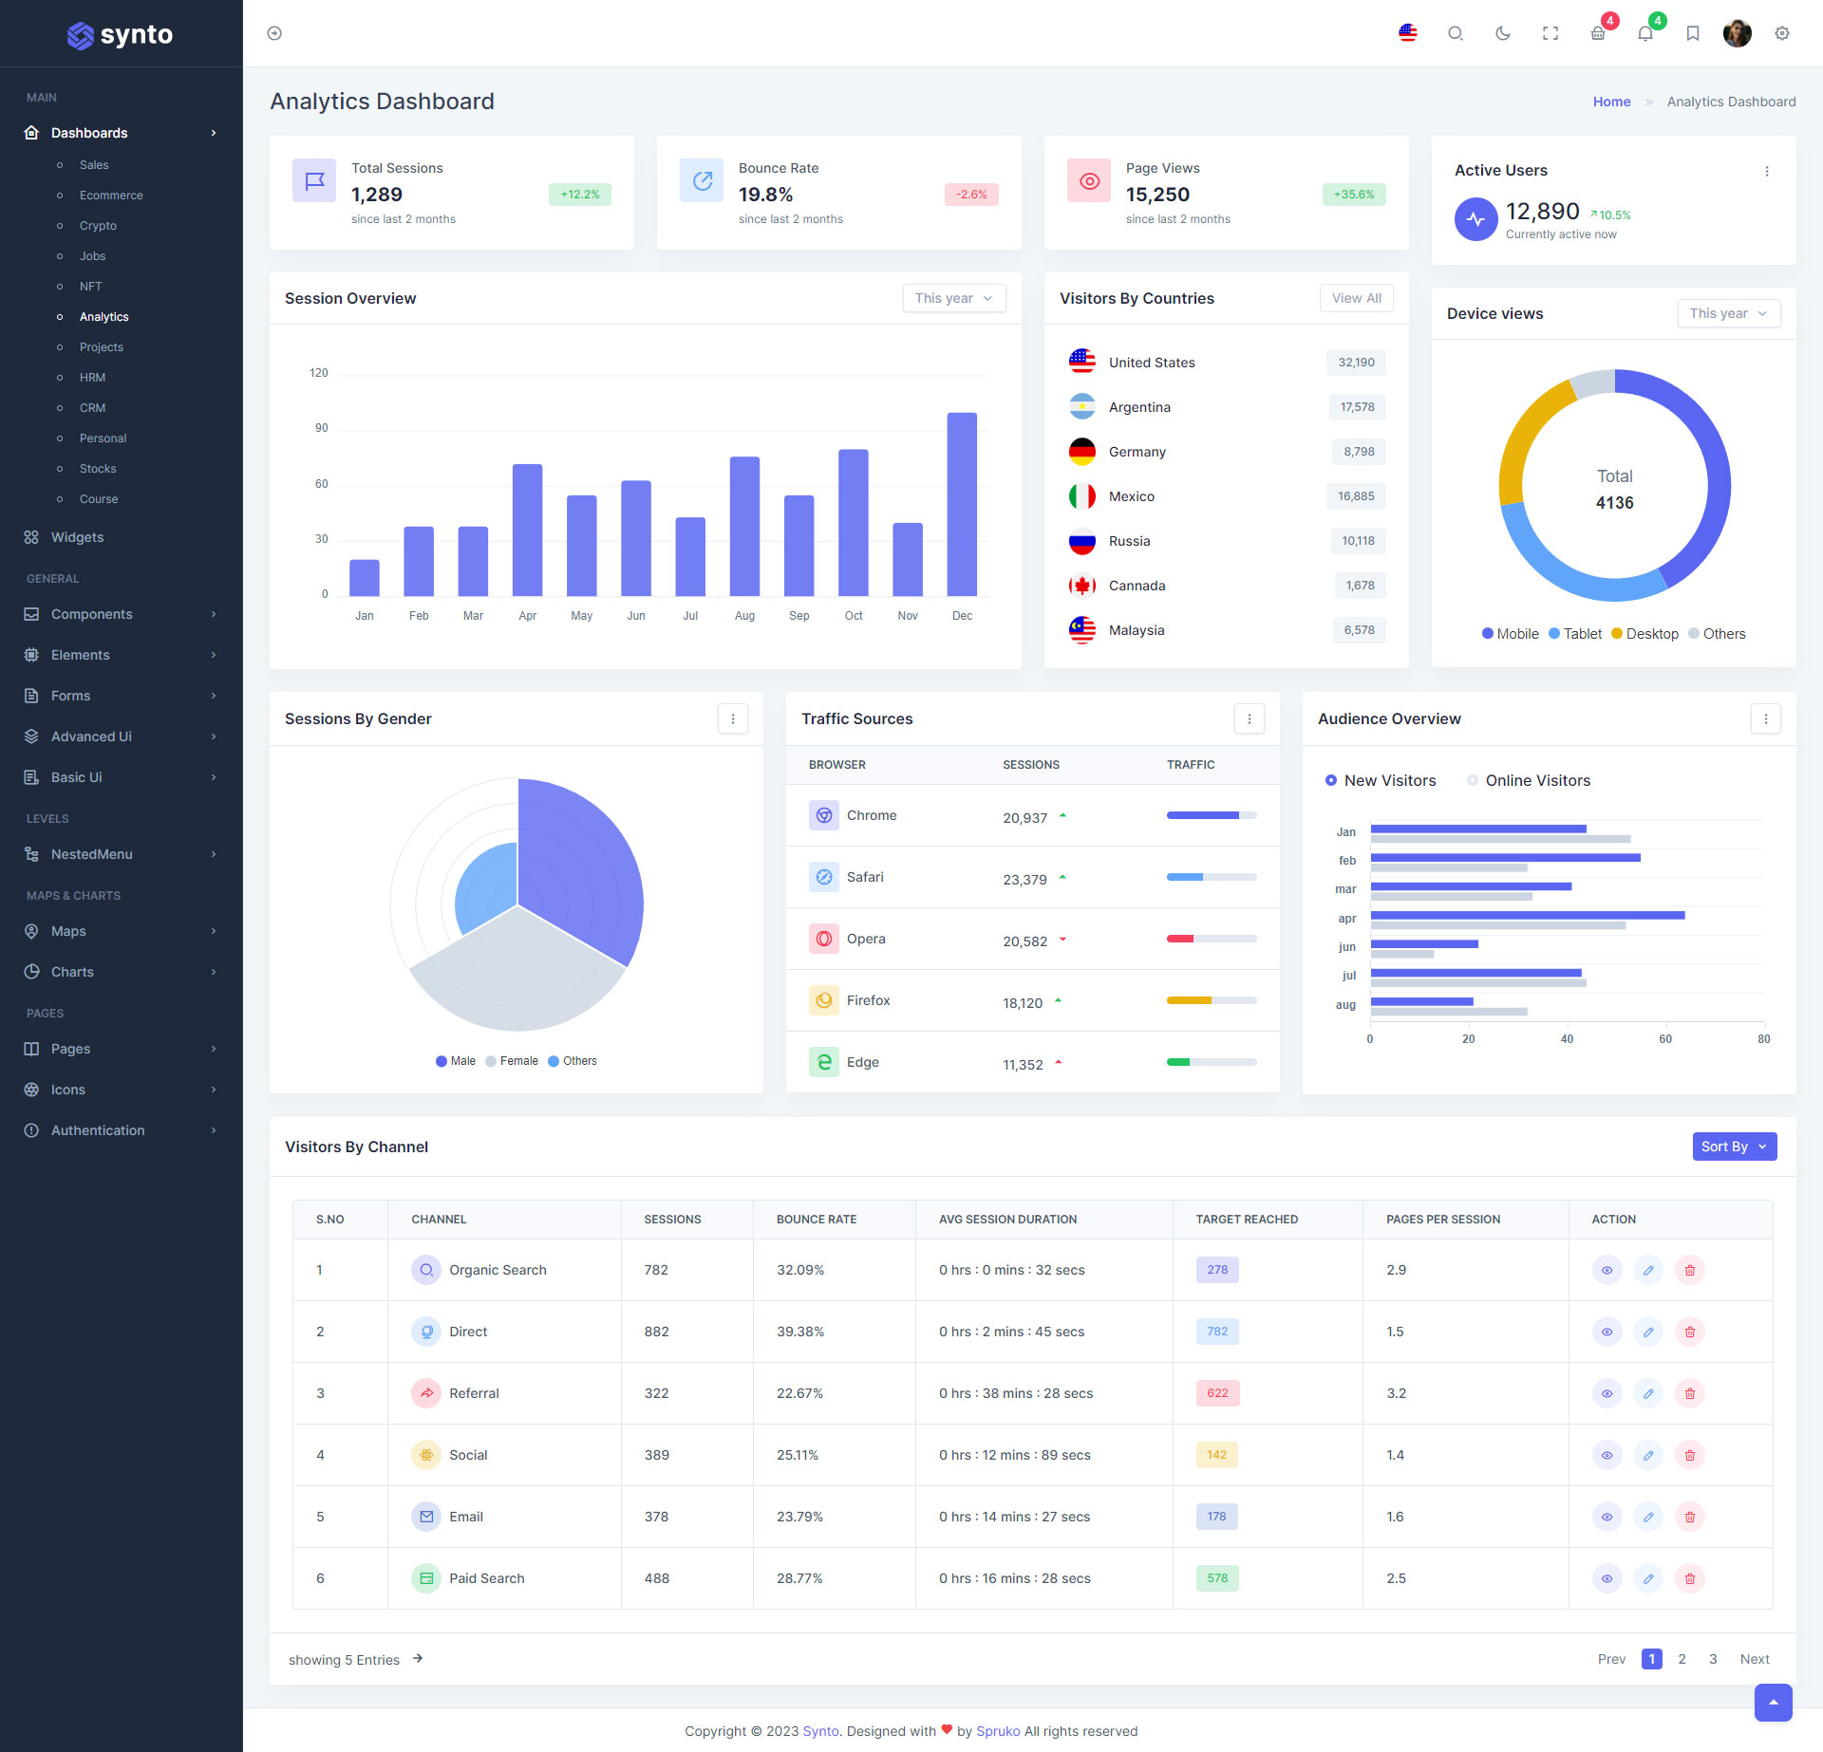Click edit pencil icon for Direct row
Image resolution: width=1823 pixels, height=1752 pixels.
[1648, 1332]
